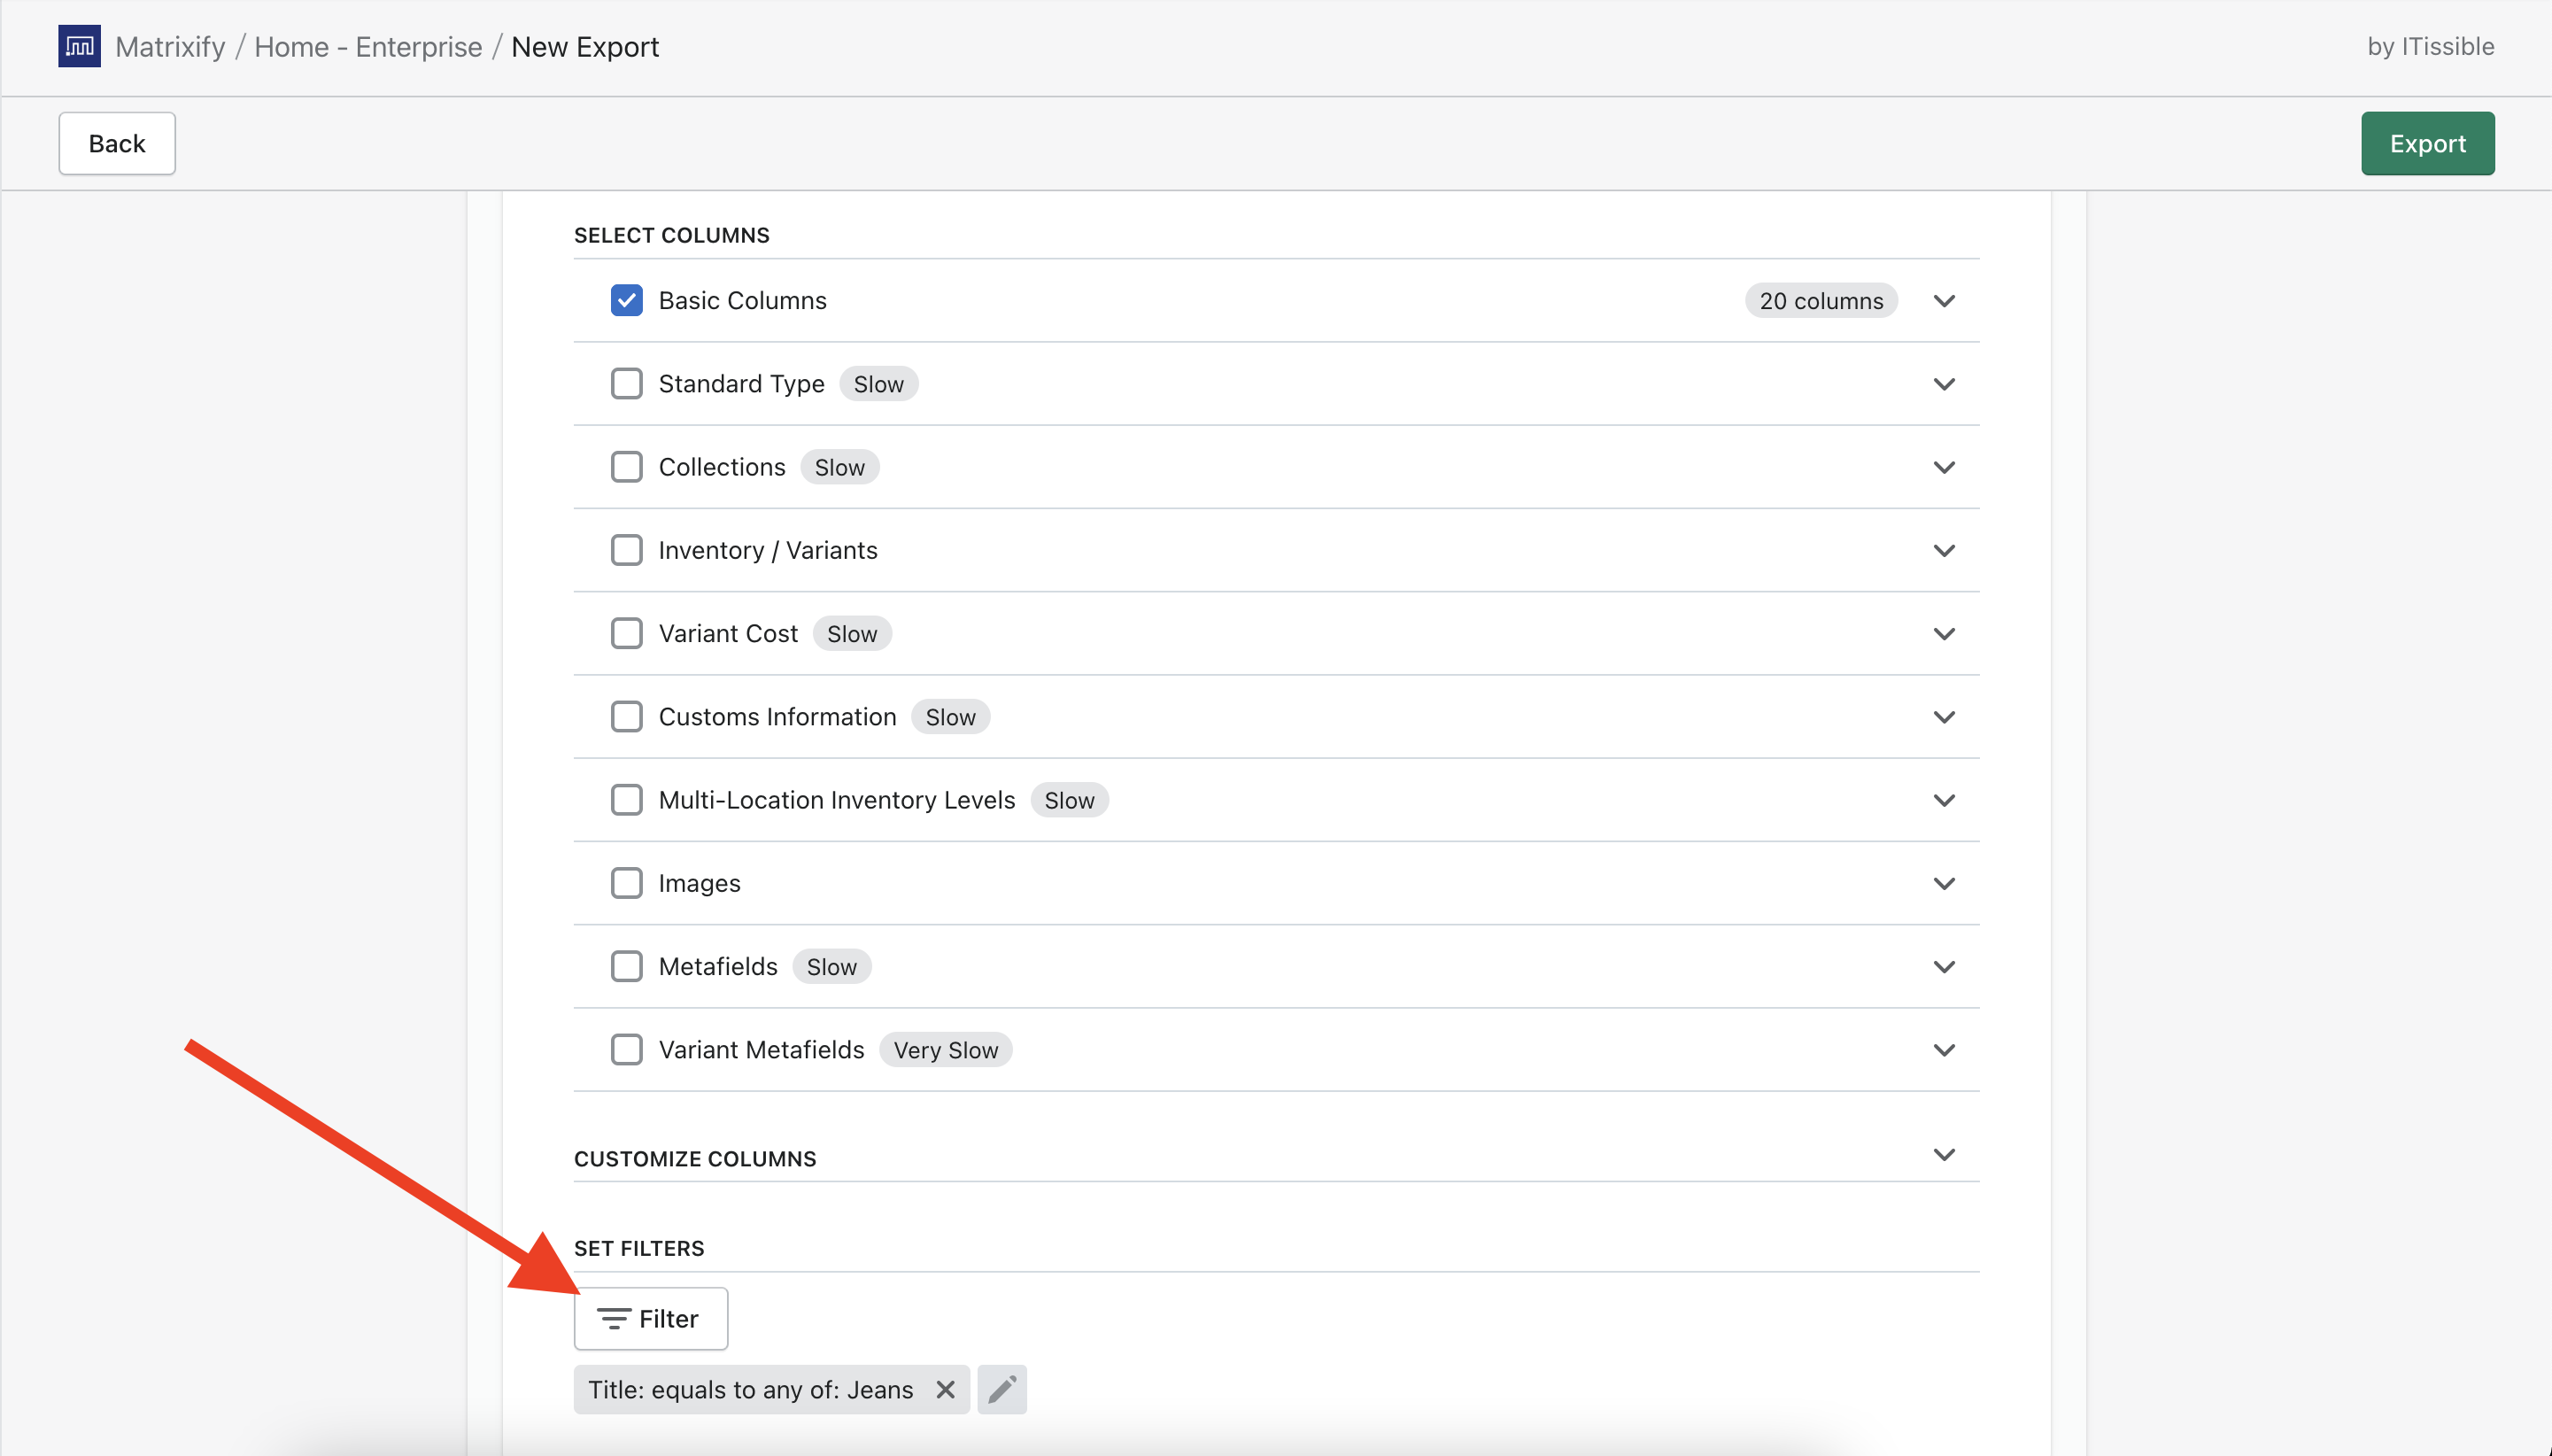The height and width of the screenshot is (1456, 2552).
Task: Go to Home - Enterprise breadcrumb
Action: pyautogui.click(x=367, y=46)
